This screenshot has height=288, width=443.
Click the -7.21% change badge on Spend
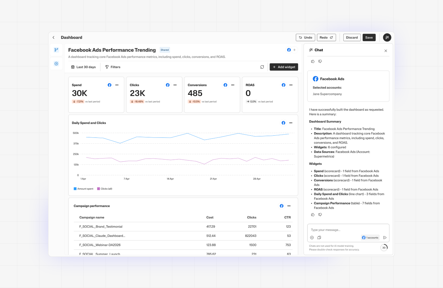78,101
